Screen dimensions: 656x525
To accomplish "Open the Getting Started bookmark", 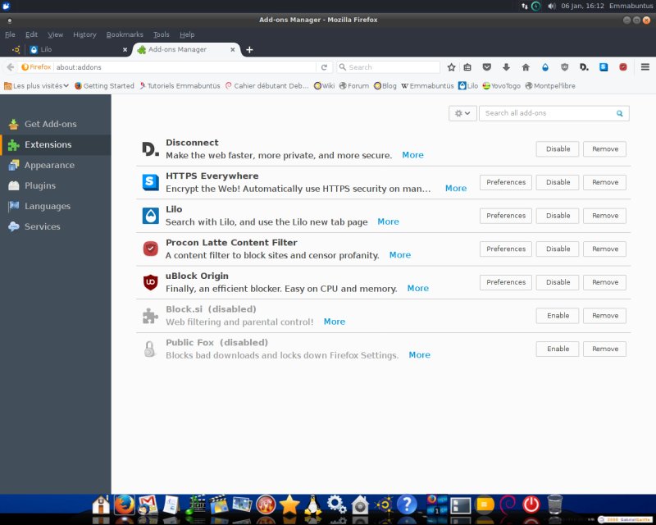I will coord(104,86).
